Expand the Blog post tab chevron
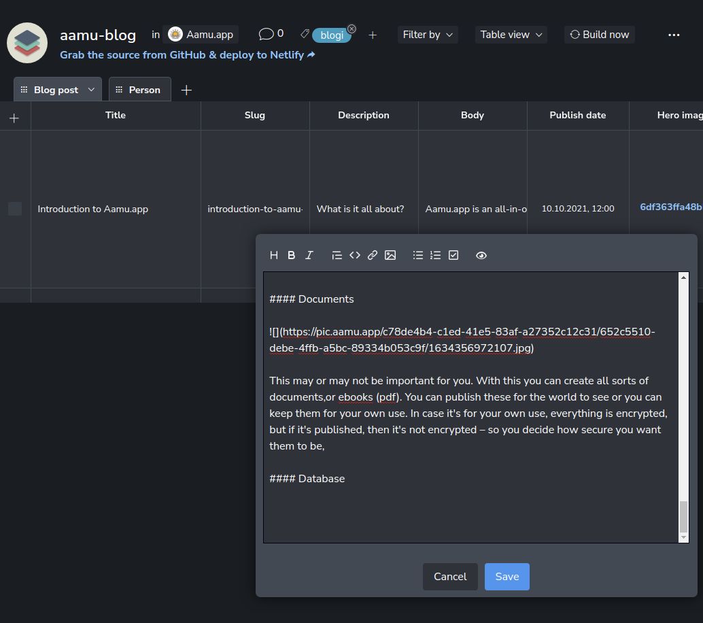703x623 pixels. [x=92, y=89]
